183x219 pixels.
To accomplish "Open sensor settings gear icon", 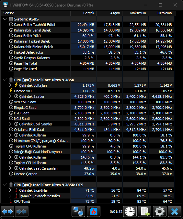I will (x=159, y=212).
